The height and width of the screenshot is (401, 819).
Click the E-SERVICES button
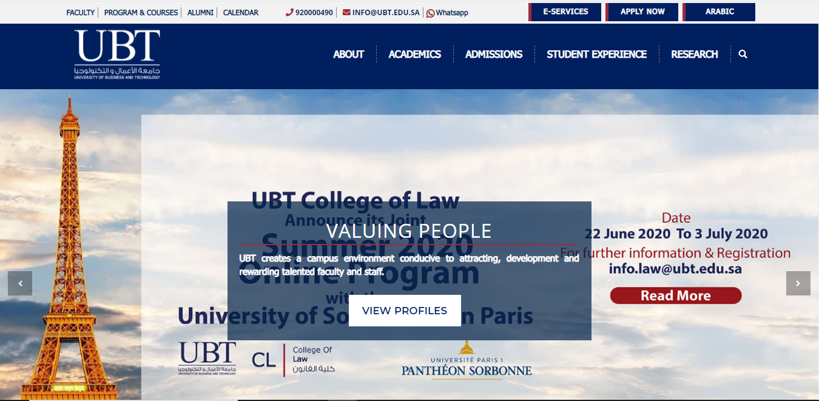[565, 12]
